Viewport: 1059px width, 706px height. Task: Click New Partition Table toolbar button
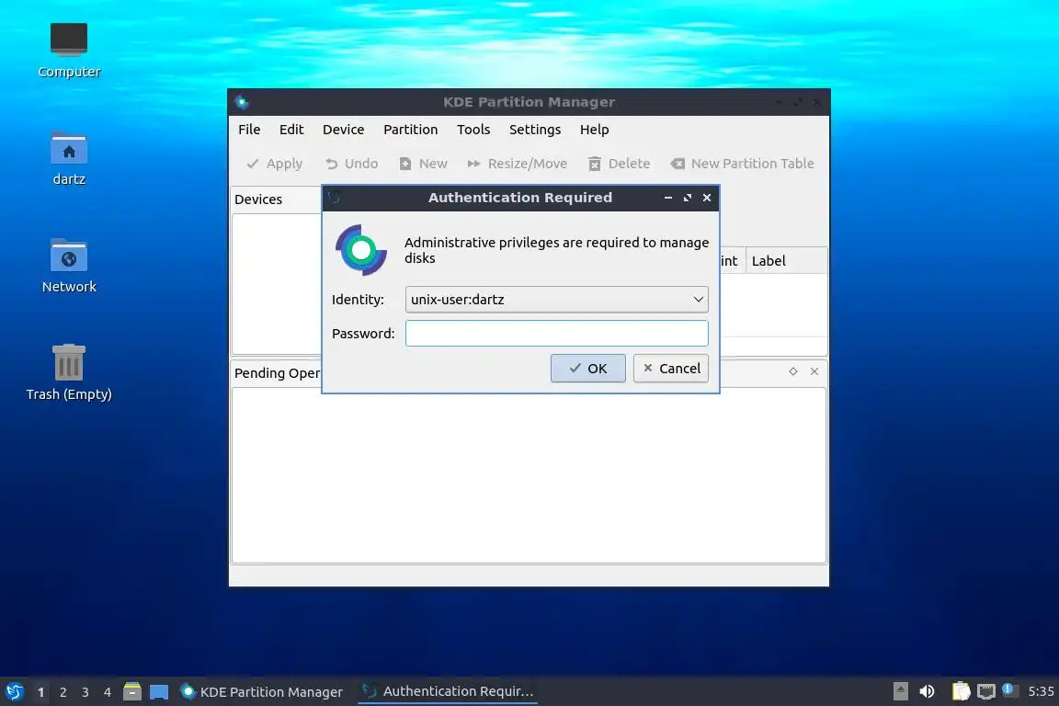pyautogui.click(x=742, y=164)
